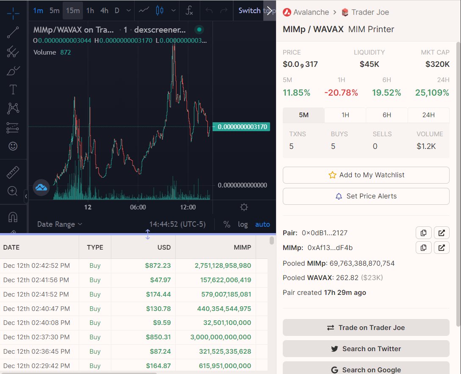
Task: Toggle percent scale mode
Action: pyautogui.click(x=226, y=225)
